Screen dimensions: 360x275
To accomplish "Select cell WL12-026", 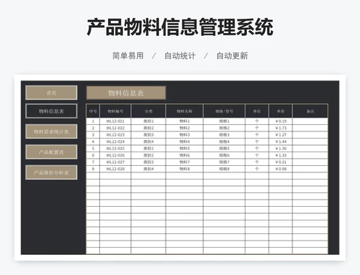I will pyautogui.click(x=115, y=155).
